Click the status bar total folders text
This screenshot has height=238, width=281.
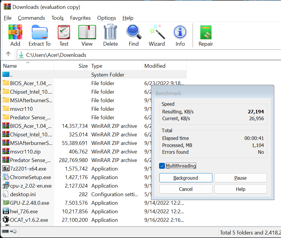click(250, 232)
